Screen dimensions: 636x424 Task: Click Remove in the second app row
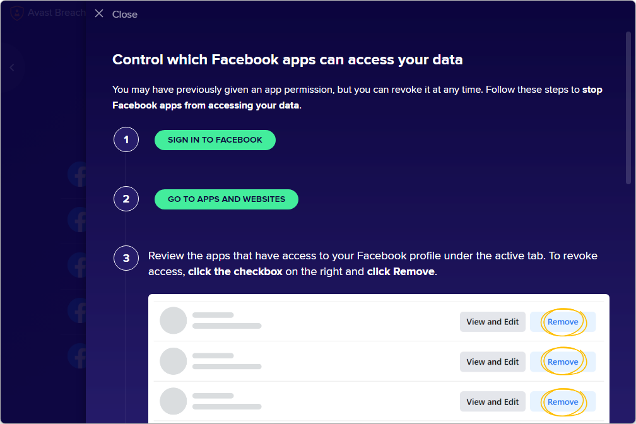[x=563, y=362]
